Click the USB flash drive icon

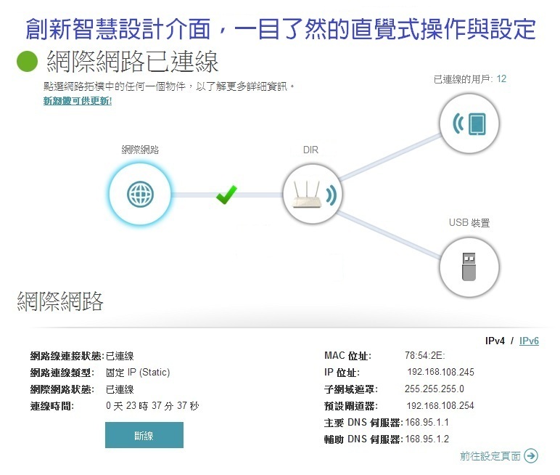470,265
